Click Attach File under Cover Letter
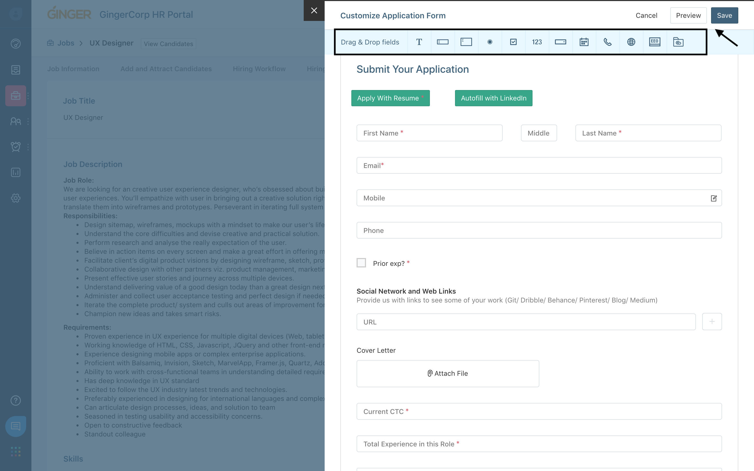 tap(447, 373)
